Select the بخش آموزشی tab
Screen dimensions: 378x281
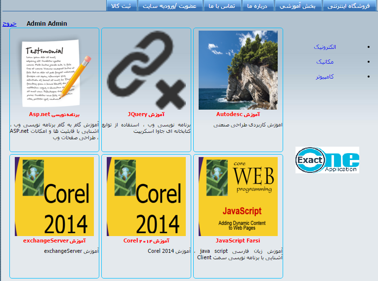coord(298,5)
